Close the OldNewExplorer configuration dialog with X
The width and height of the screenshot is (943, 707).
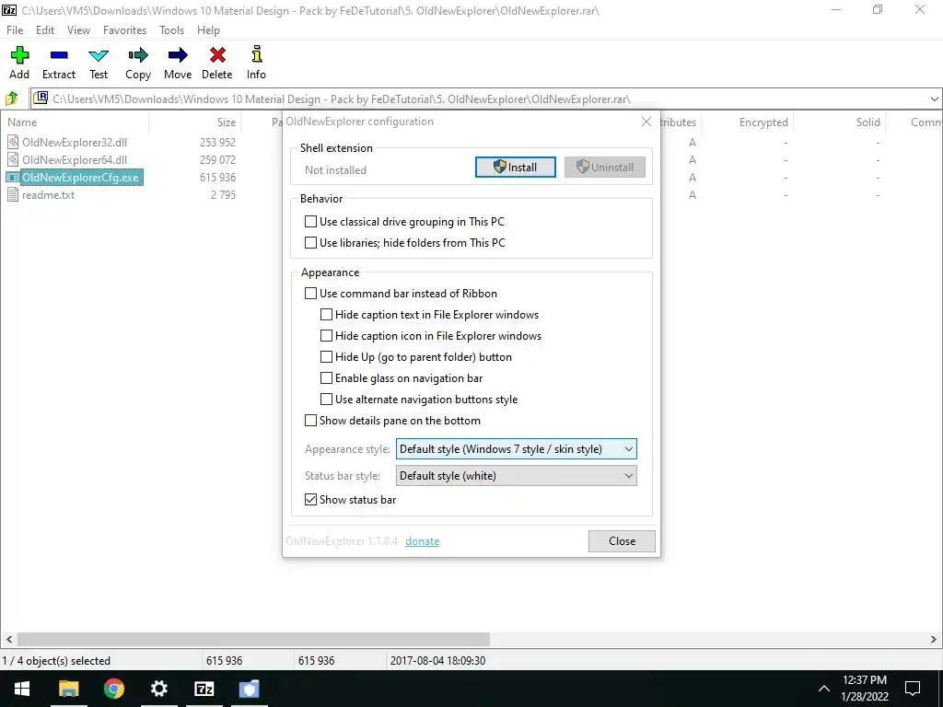click(x=646, y=122)
